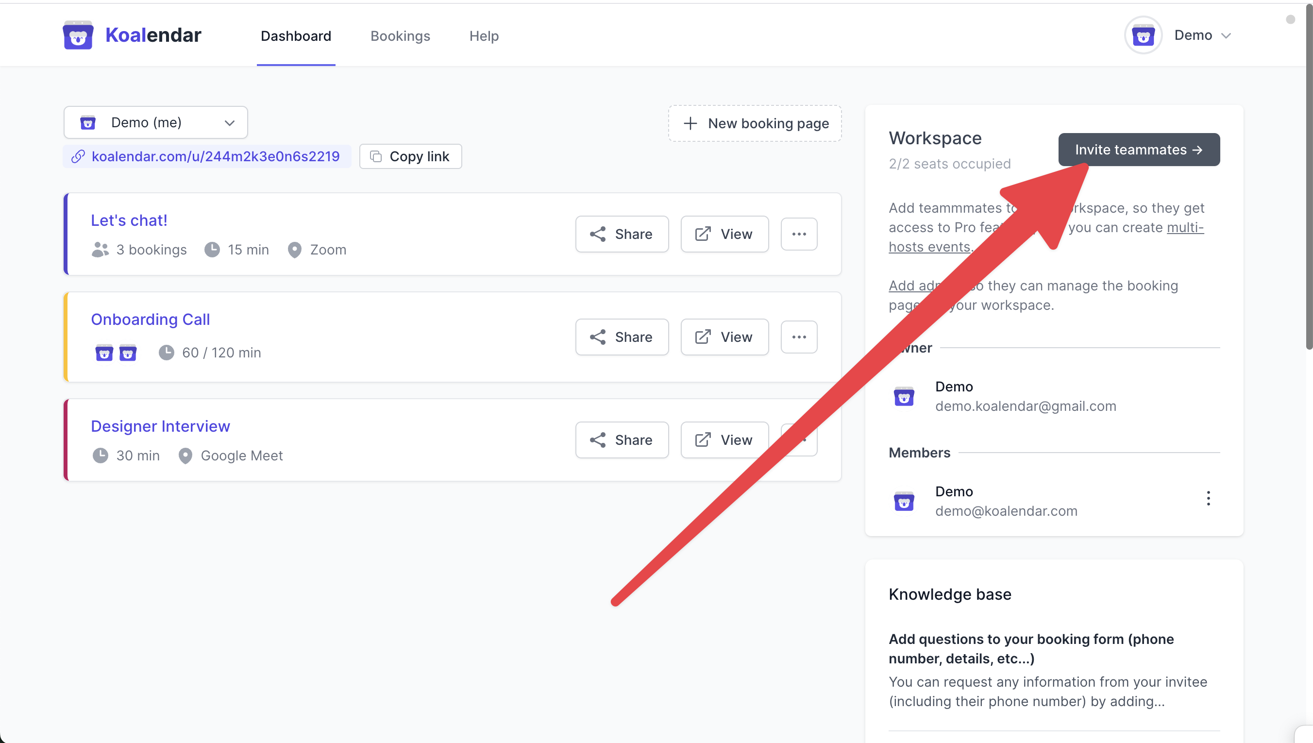
Task: Open the knowledge base article on booking form questions
Action: [1031, 649]
